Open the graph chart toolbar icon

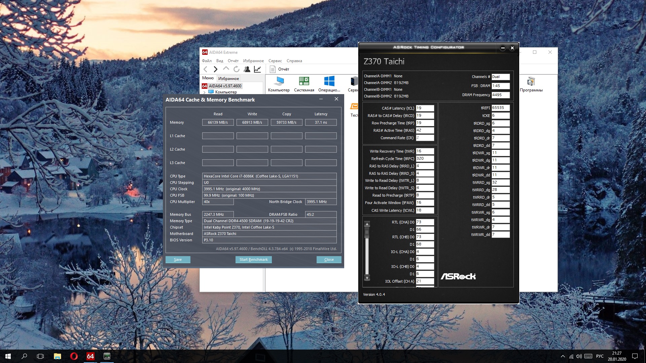pyautogui.click(x=257, y=69)
